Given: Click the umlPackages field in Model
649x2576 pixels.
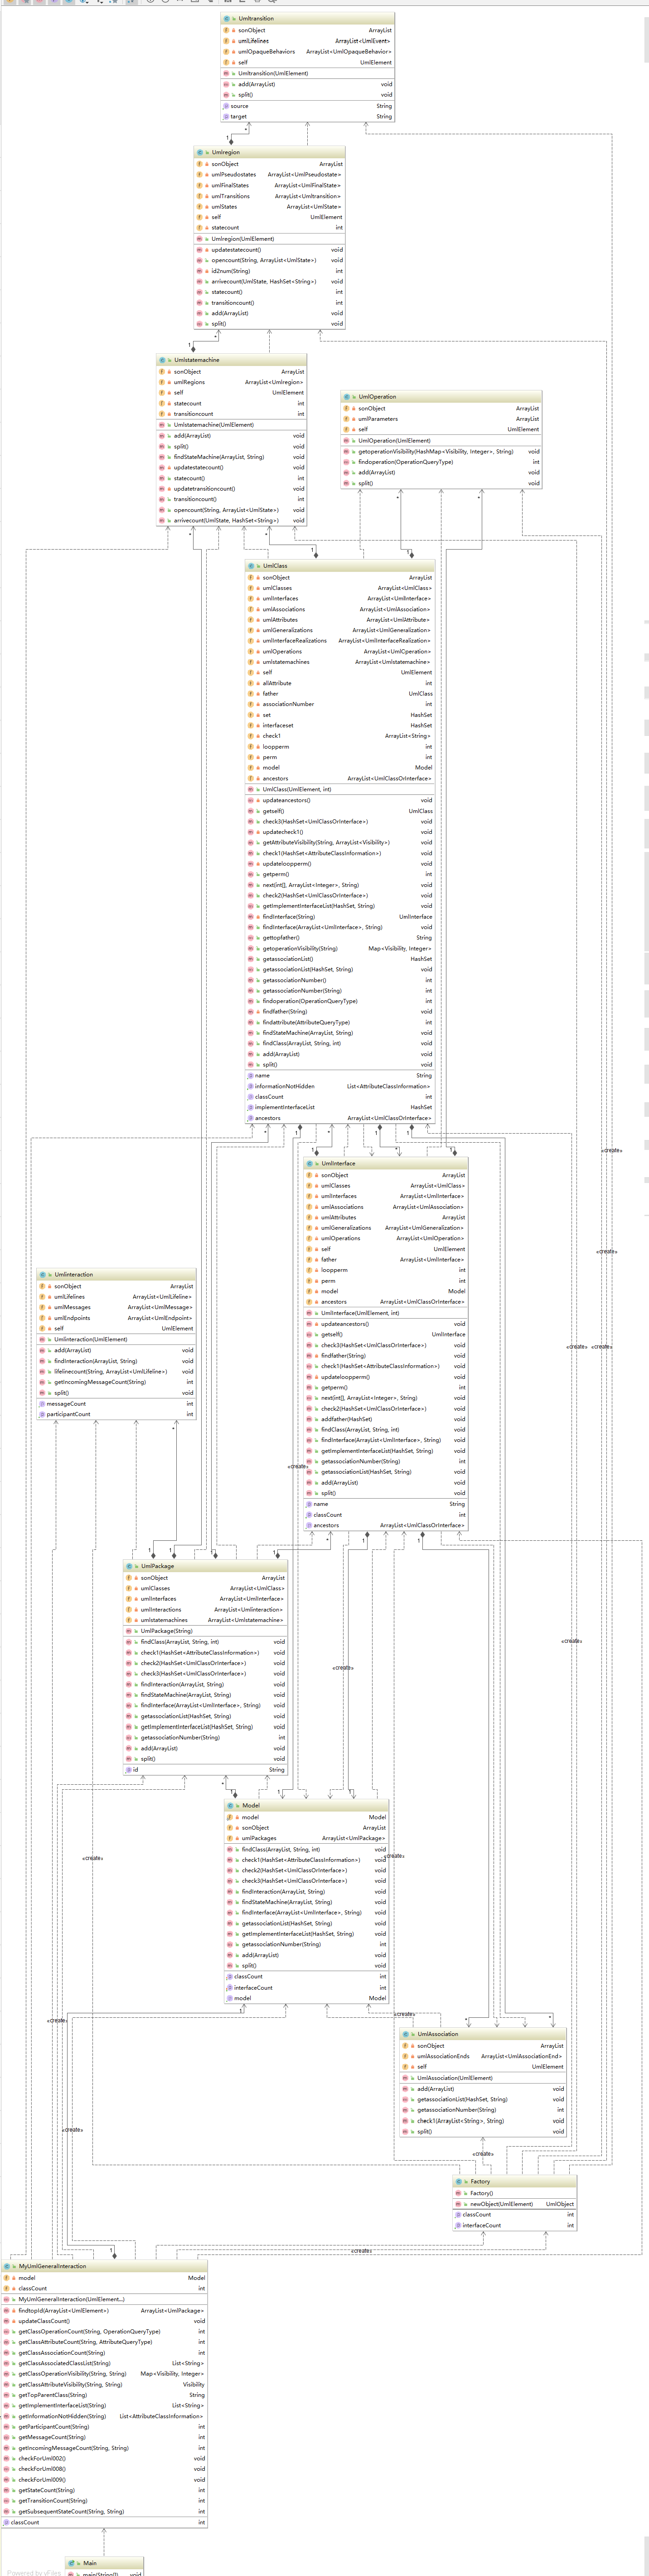Looking at the screenshot, I should (x=306, y=1838).
